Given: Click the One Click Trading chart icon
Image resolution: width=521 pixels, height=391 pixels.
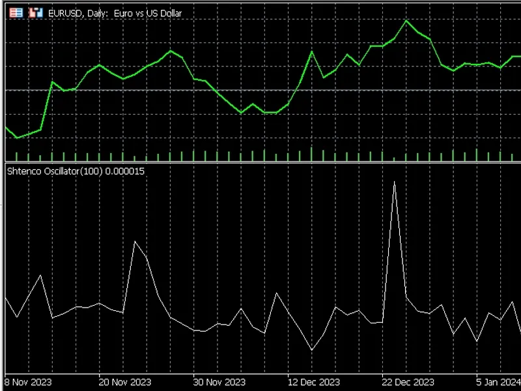Looking at the screenshot, I should point(36,13).
